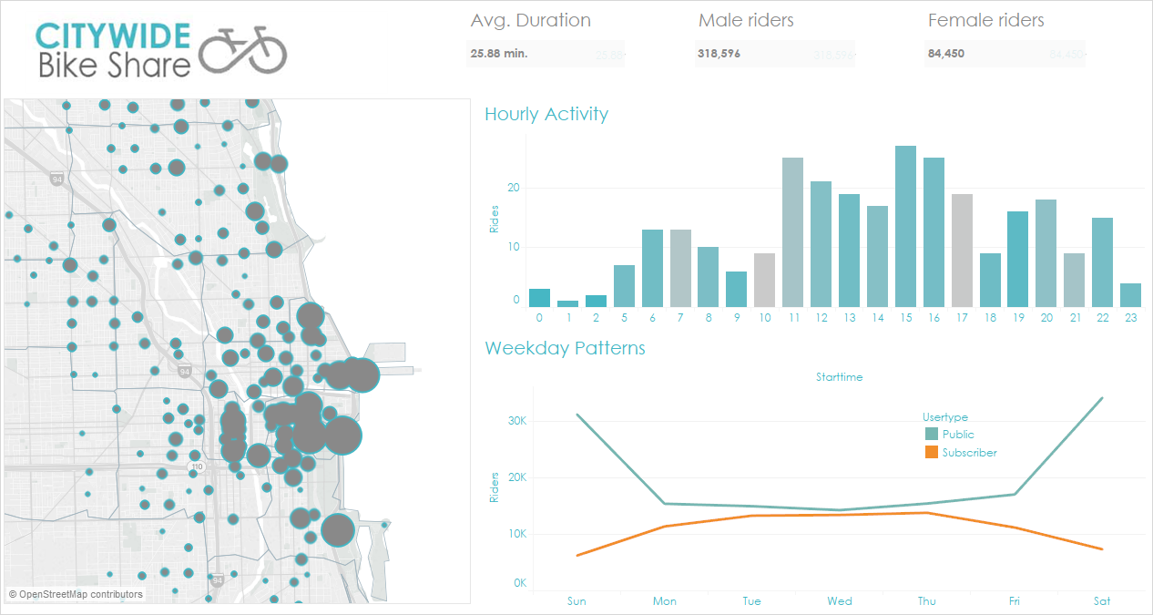Click the Sun label on weekday axis
1153x615 pixels.
576,601
